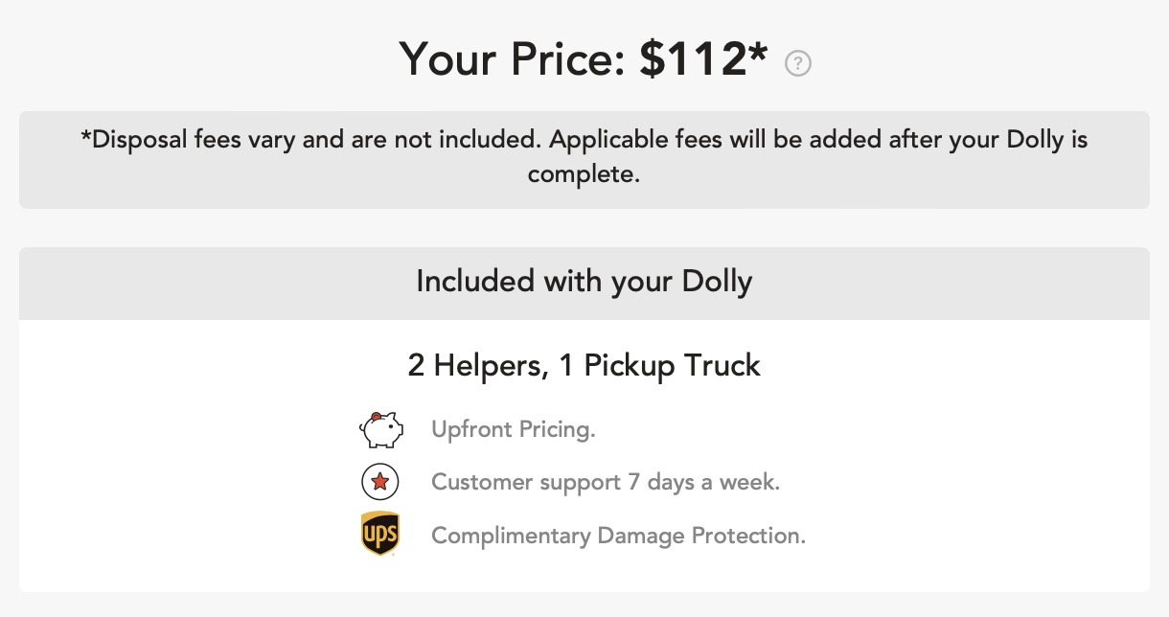Click the "Your Price:" label text
The height and width of the screenshot is (617, 1169).
[514, 60]
